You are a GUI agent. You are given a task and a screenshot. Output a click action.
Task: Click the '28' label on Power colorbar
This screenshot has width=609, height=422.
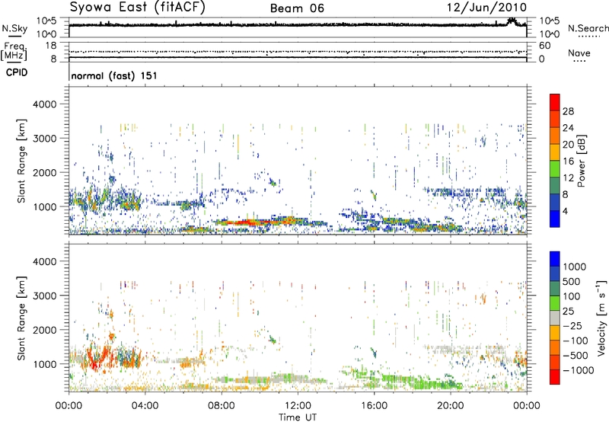tap(568, 111)
